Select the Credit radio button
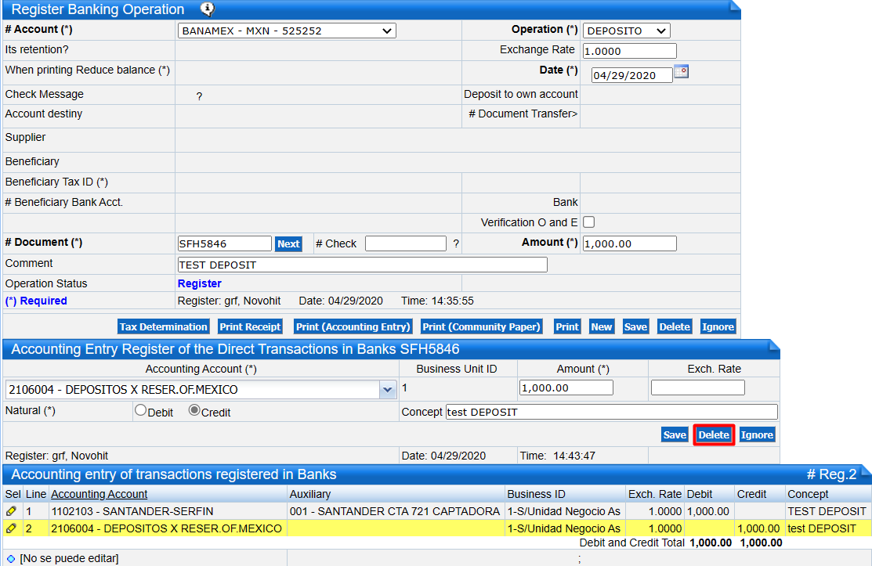This screenshot has width=872, height=566. coord(194,409)
